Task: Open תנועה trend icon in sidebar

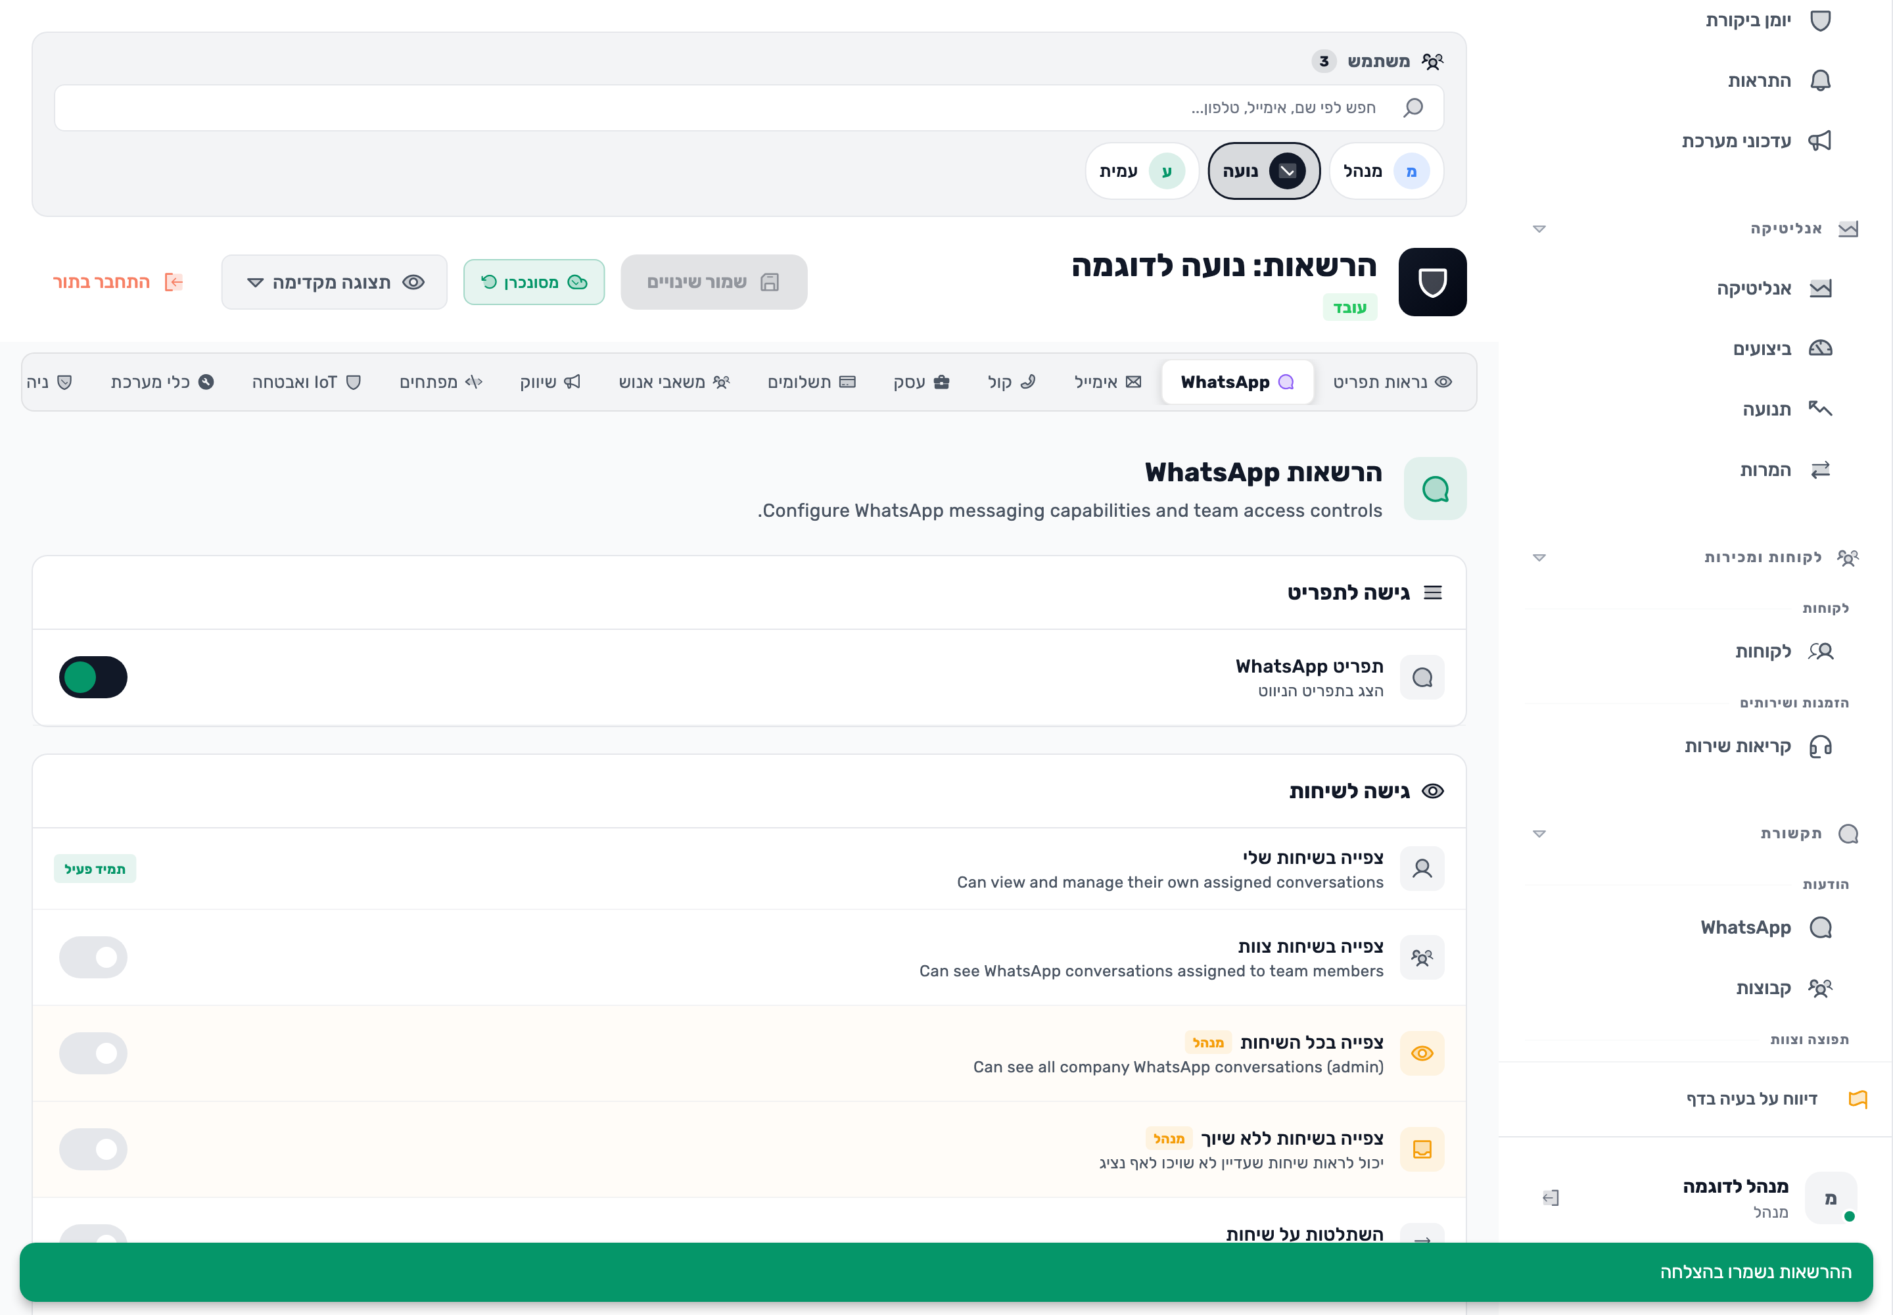Action: [1819, 409]
